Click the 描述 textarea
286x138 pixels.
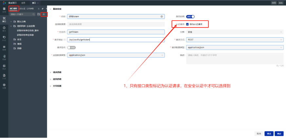pyautogui.click(x=235, y=58)
